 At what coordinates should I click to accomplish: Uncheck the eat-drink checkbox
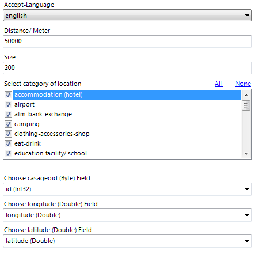click(8, 143)
